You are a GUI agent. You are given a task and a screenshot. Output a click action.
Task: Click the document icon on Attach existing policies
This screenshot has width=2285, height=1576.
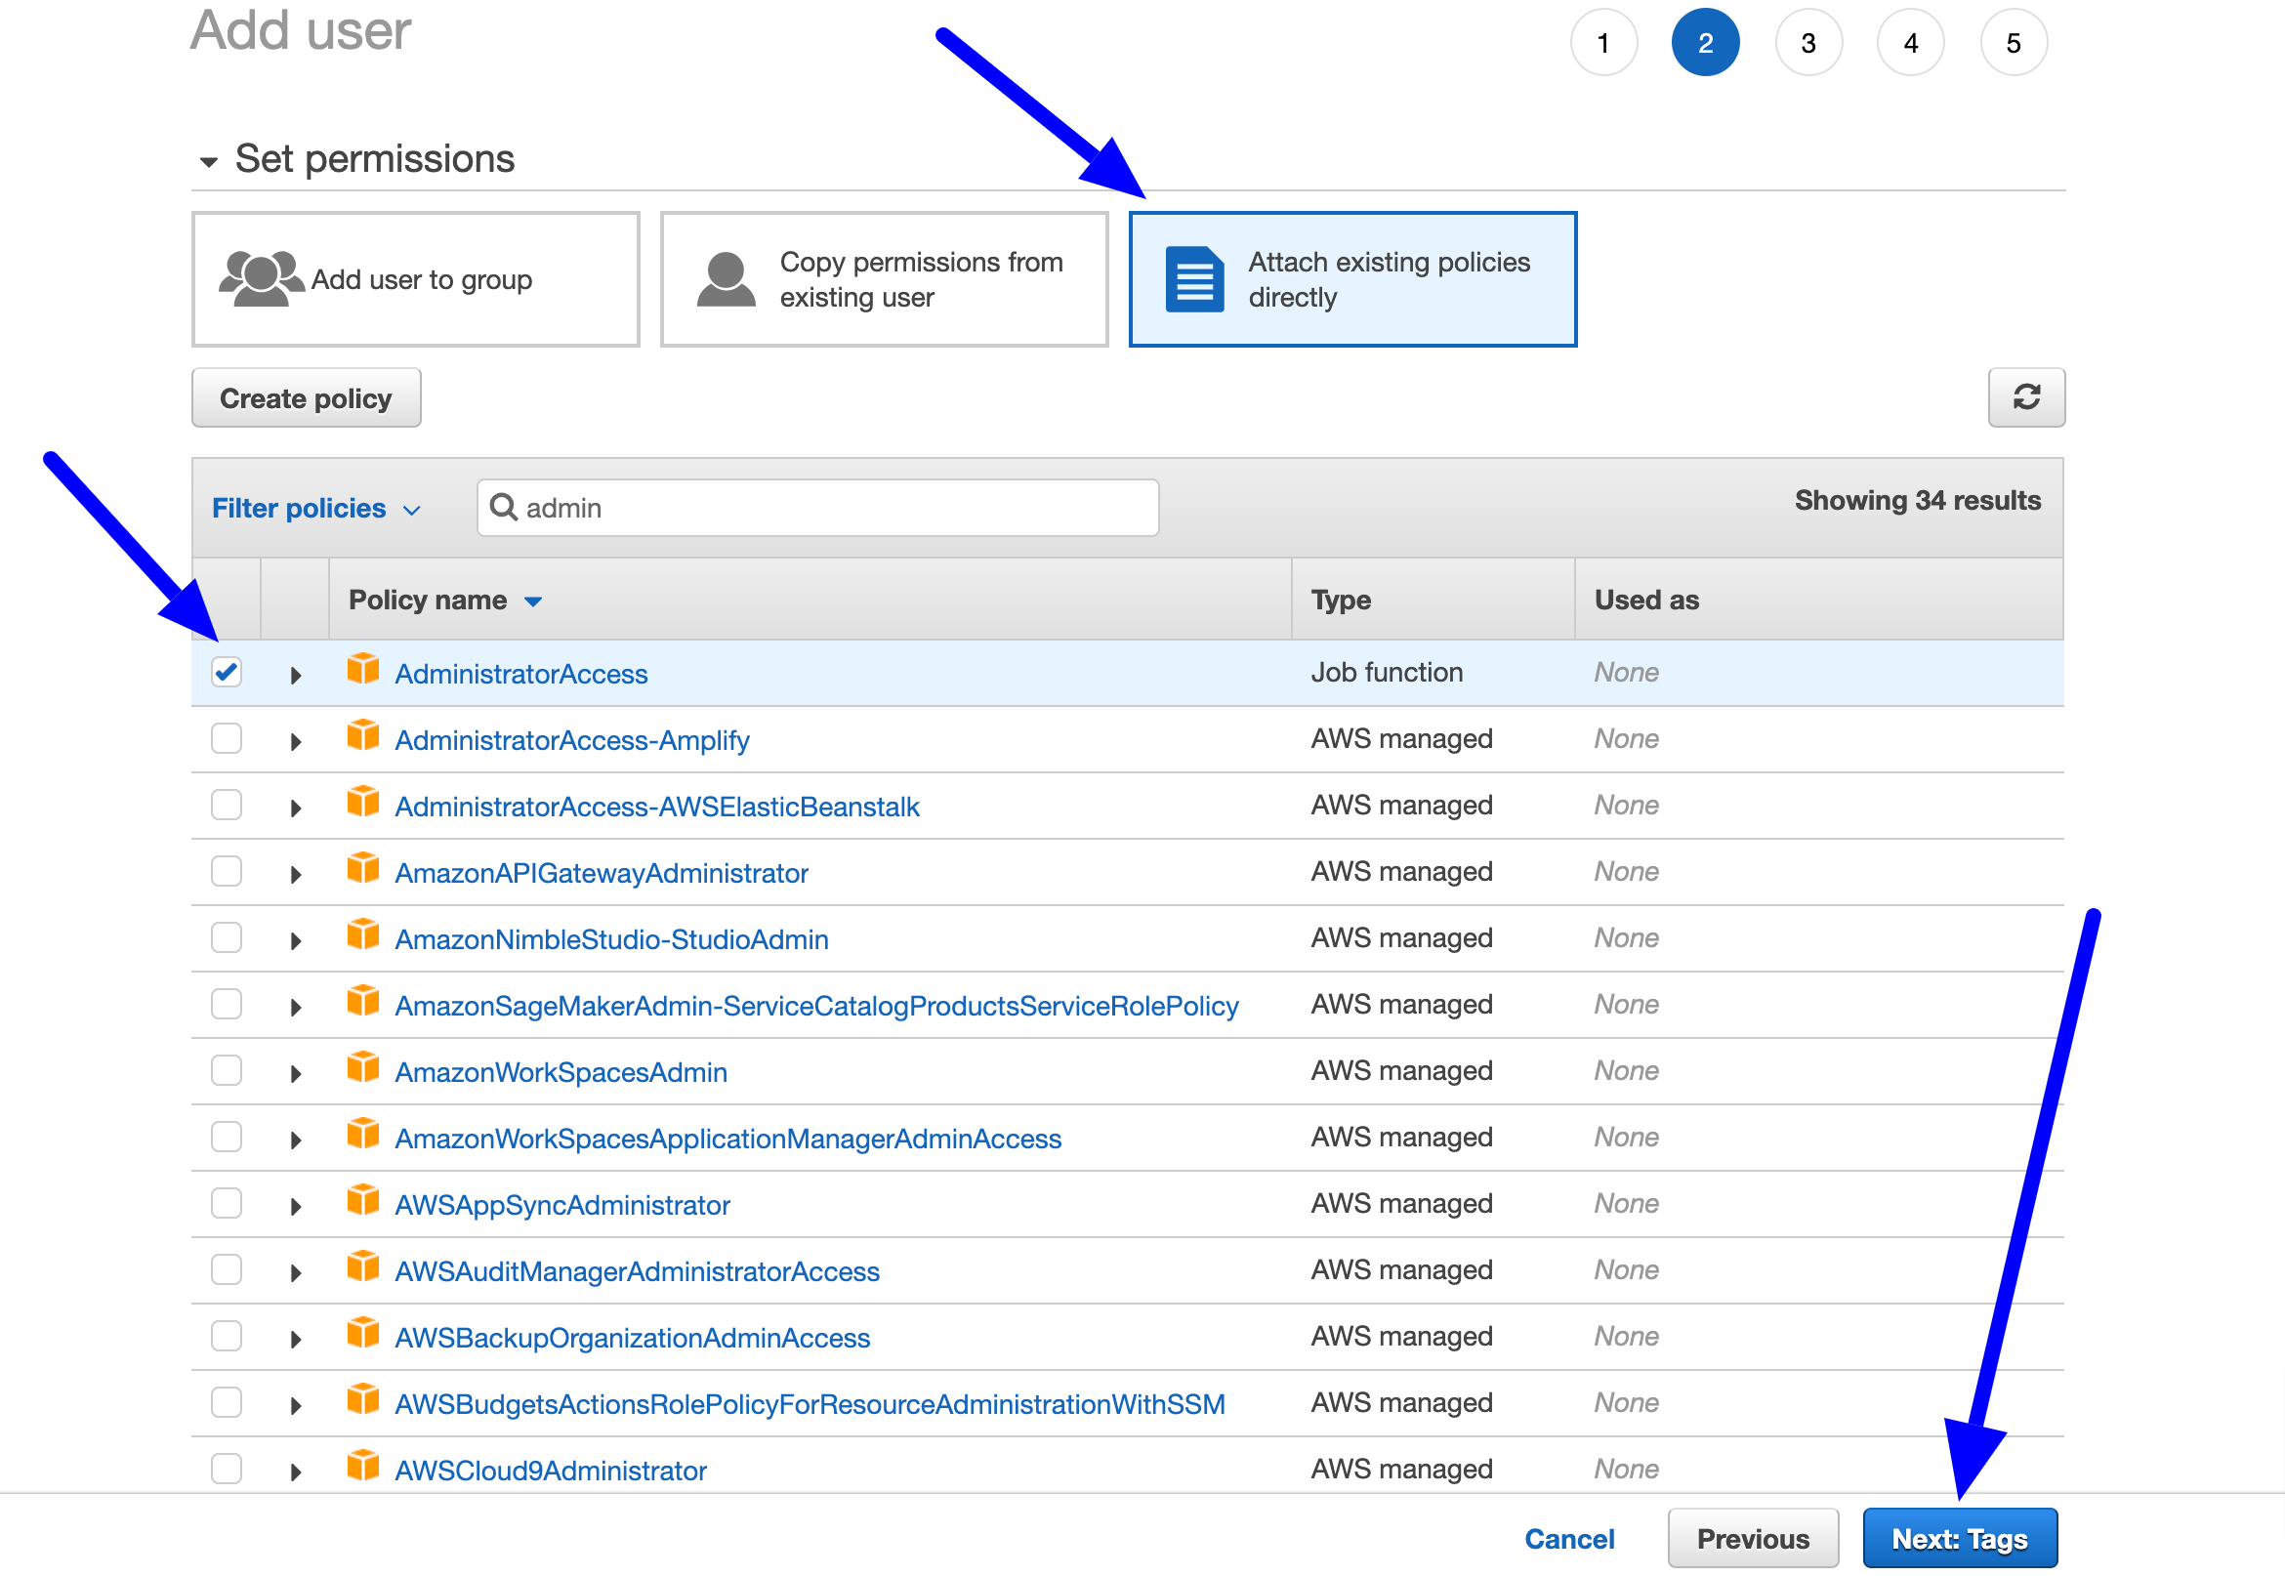(1194, 279)
